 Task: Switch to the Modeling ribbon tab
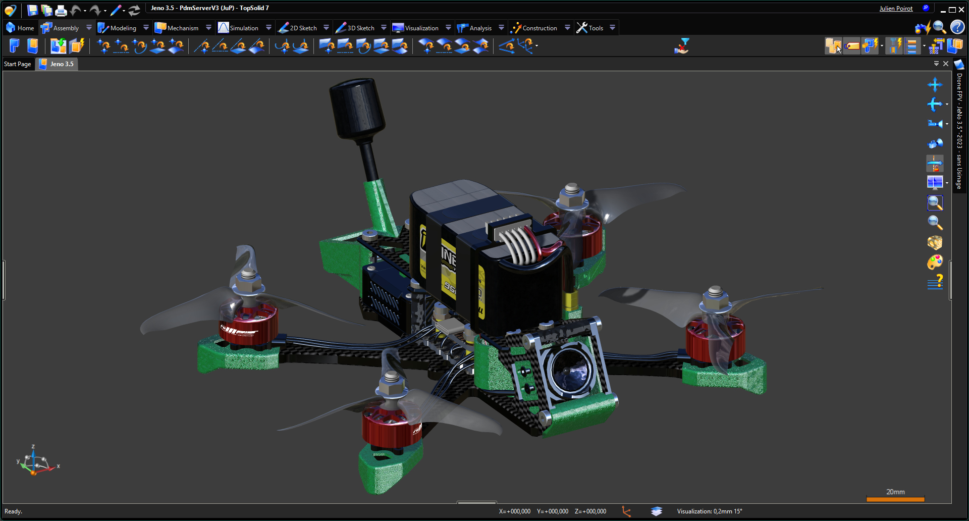(117, 28)
